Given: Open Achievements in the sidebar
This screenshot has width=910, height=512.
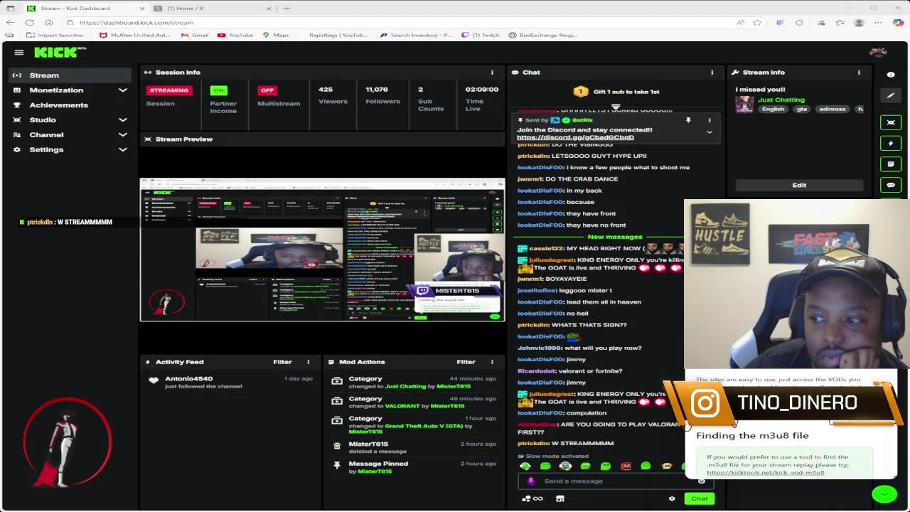Looking at the screenshot, I should (70, 105).
